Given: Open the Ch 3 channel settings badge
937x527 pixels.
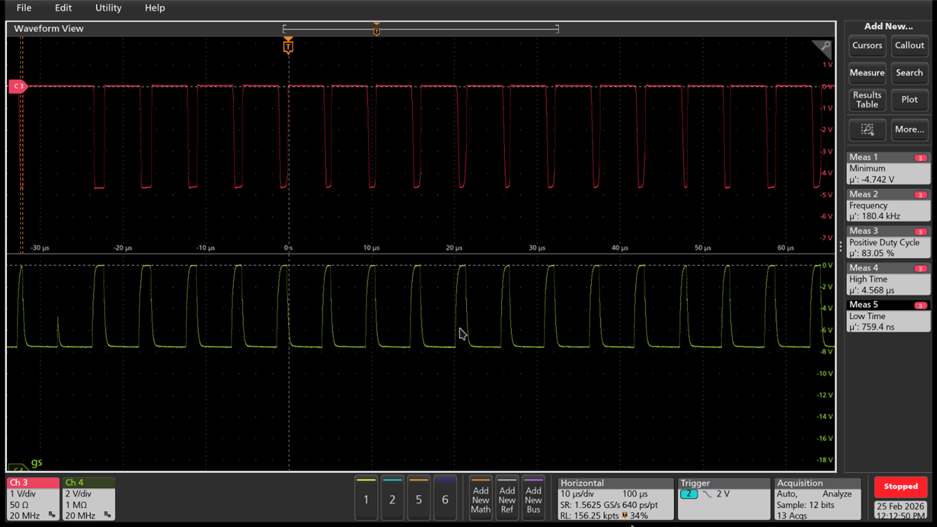Looking at the screenshot, I should pyautogui.click(x=33, y=499).
